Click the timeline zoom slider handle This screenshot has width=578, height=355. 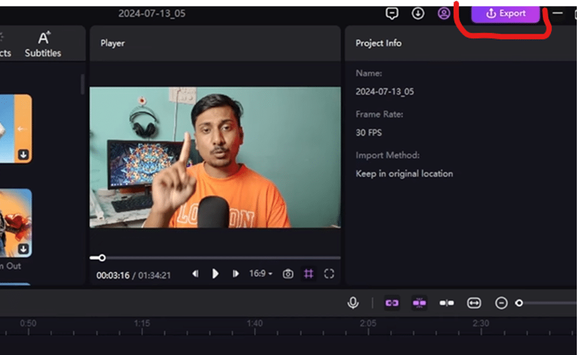pos(519,303)
